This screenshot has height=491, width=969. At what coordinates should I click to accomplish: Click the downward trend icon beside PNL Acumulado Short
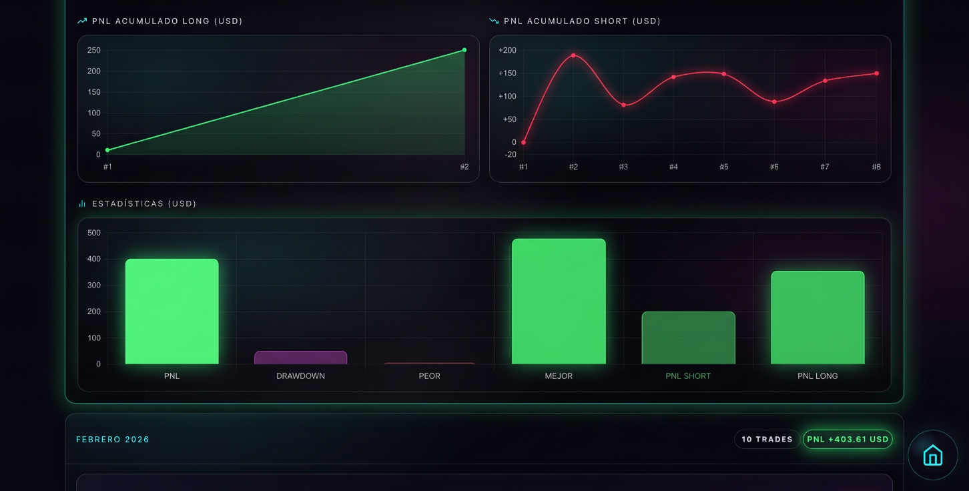(494, 21)
